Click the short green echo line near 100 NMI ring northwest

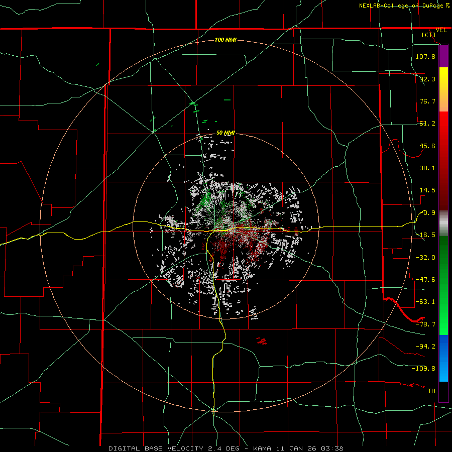click(97, 65)
